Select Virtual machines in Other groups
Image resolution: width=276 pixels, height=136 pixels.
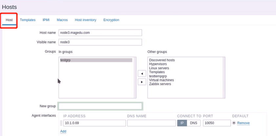(161, 80)
